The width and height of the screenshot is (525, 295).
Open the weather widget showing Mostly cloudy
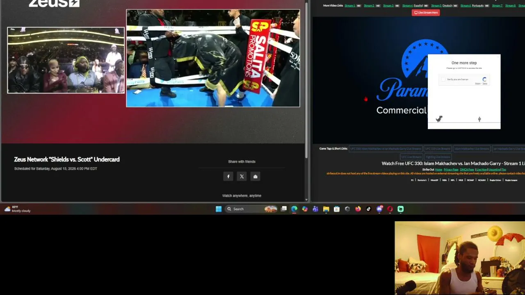coord(17,209)
